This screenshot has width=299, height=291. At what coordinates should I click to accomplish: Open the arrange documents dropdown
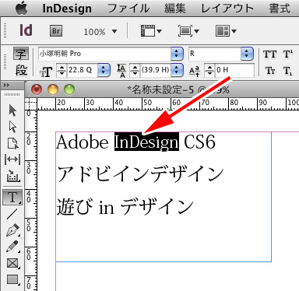[226, 31]
